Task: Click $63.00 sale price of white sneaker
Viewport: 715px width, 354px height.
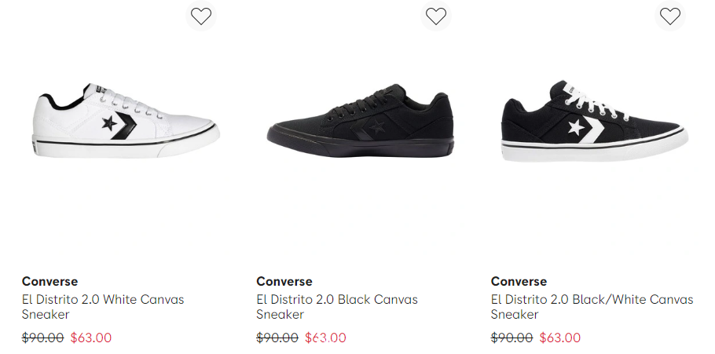Action: [x=91, y=338]
